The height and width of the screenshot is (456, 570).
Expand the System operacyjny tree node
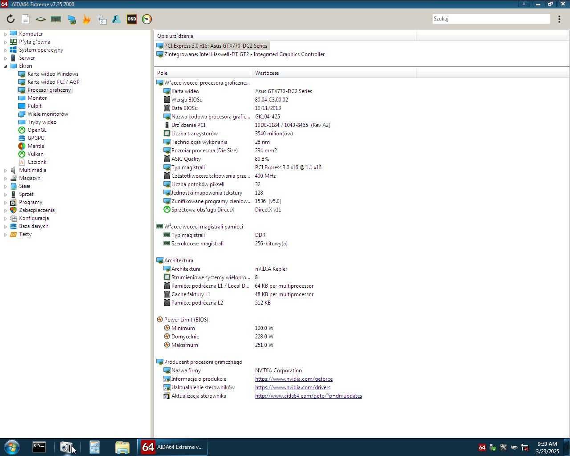pyautogui.click(x=6, y=50)
